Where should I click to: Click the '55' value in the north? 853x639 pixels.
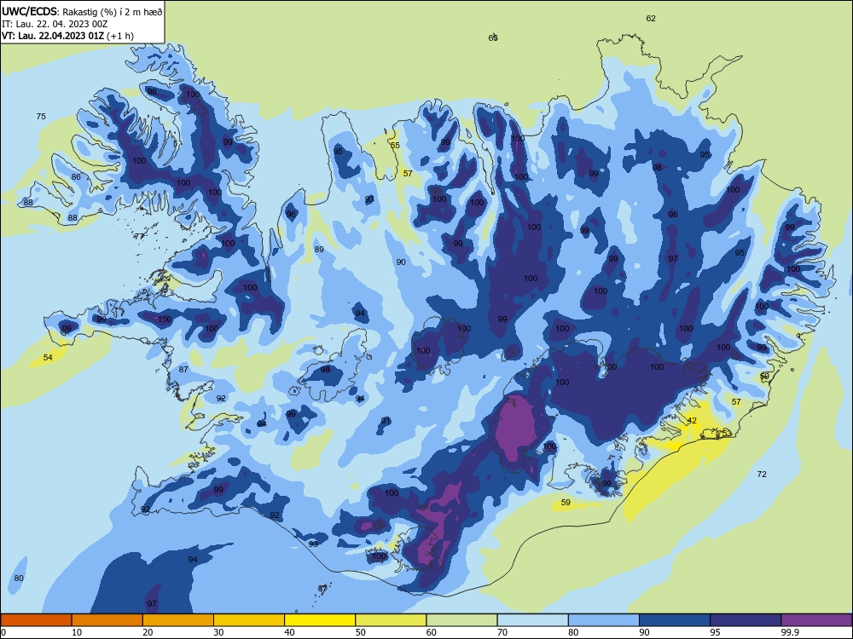point(395,145)
